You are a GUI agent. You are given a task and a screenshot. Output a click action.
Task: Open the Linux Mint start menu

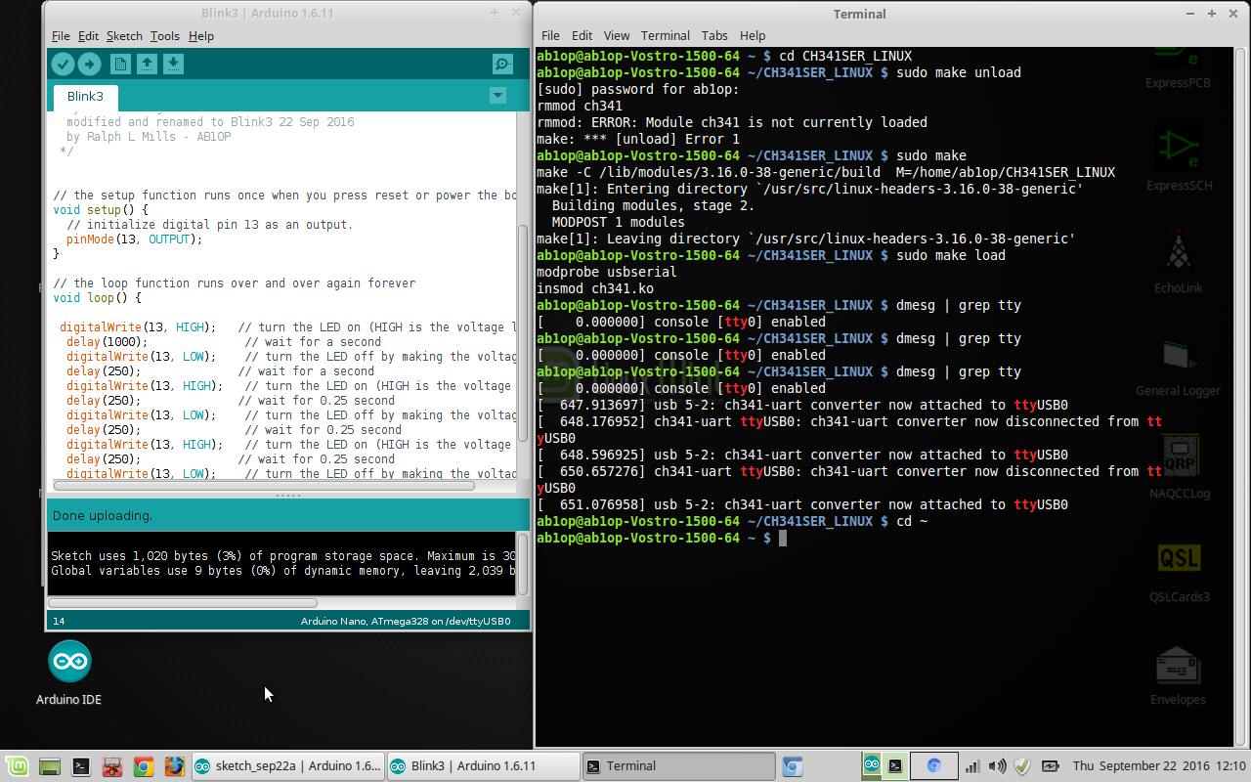point(17,766)
